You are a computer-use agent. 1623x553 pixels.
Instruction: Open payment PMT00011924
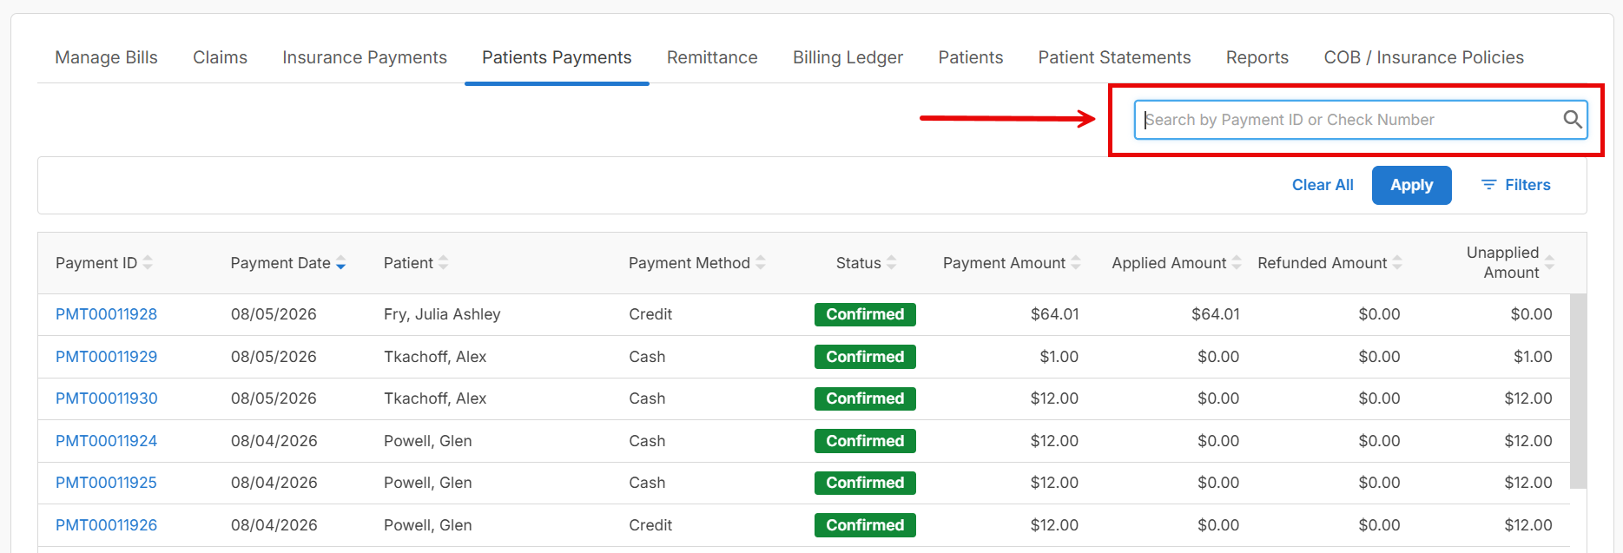tap(106, 441)
